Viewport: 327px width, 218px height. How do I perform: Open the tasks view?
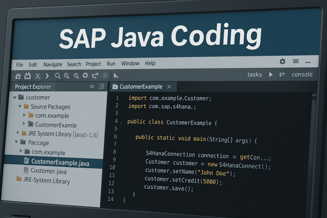[x=255, y=75]
